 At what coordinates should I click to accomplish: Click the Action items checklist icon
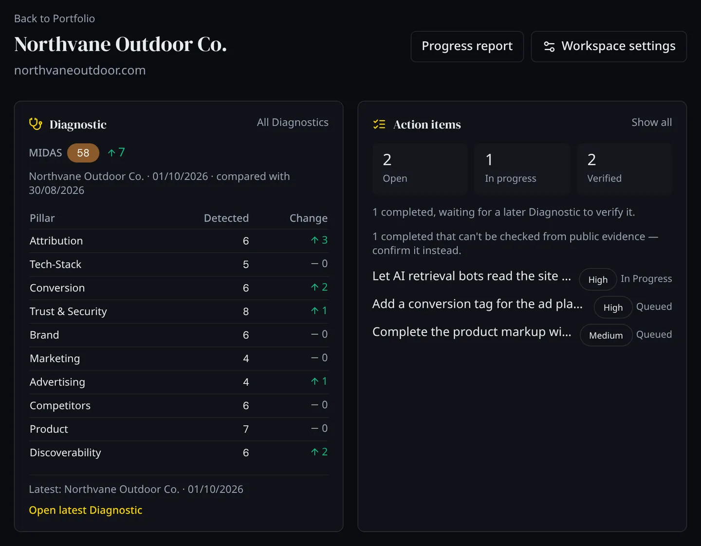click(379, 124)
